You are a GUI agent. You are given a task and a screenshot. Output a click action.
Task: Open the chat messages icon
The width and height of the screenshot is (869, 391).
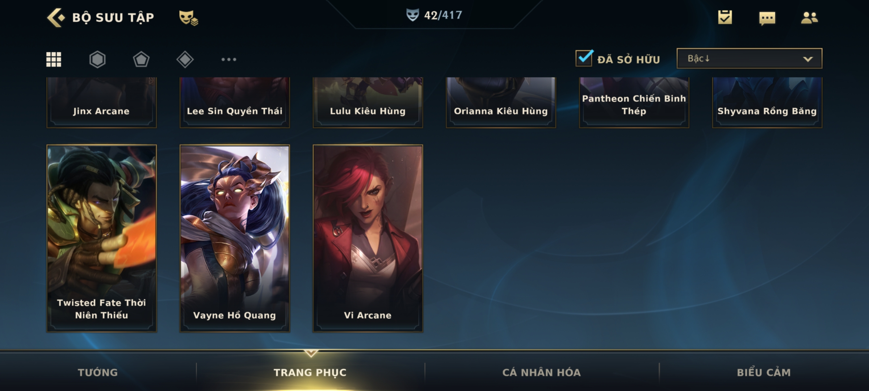coord(767,18)
